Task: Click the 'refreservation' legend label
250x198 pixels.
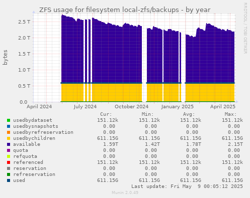Action: pyautogui.click(x=34, y=174)
